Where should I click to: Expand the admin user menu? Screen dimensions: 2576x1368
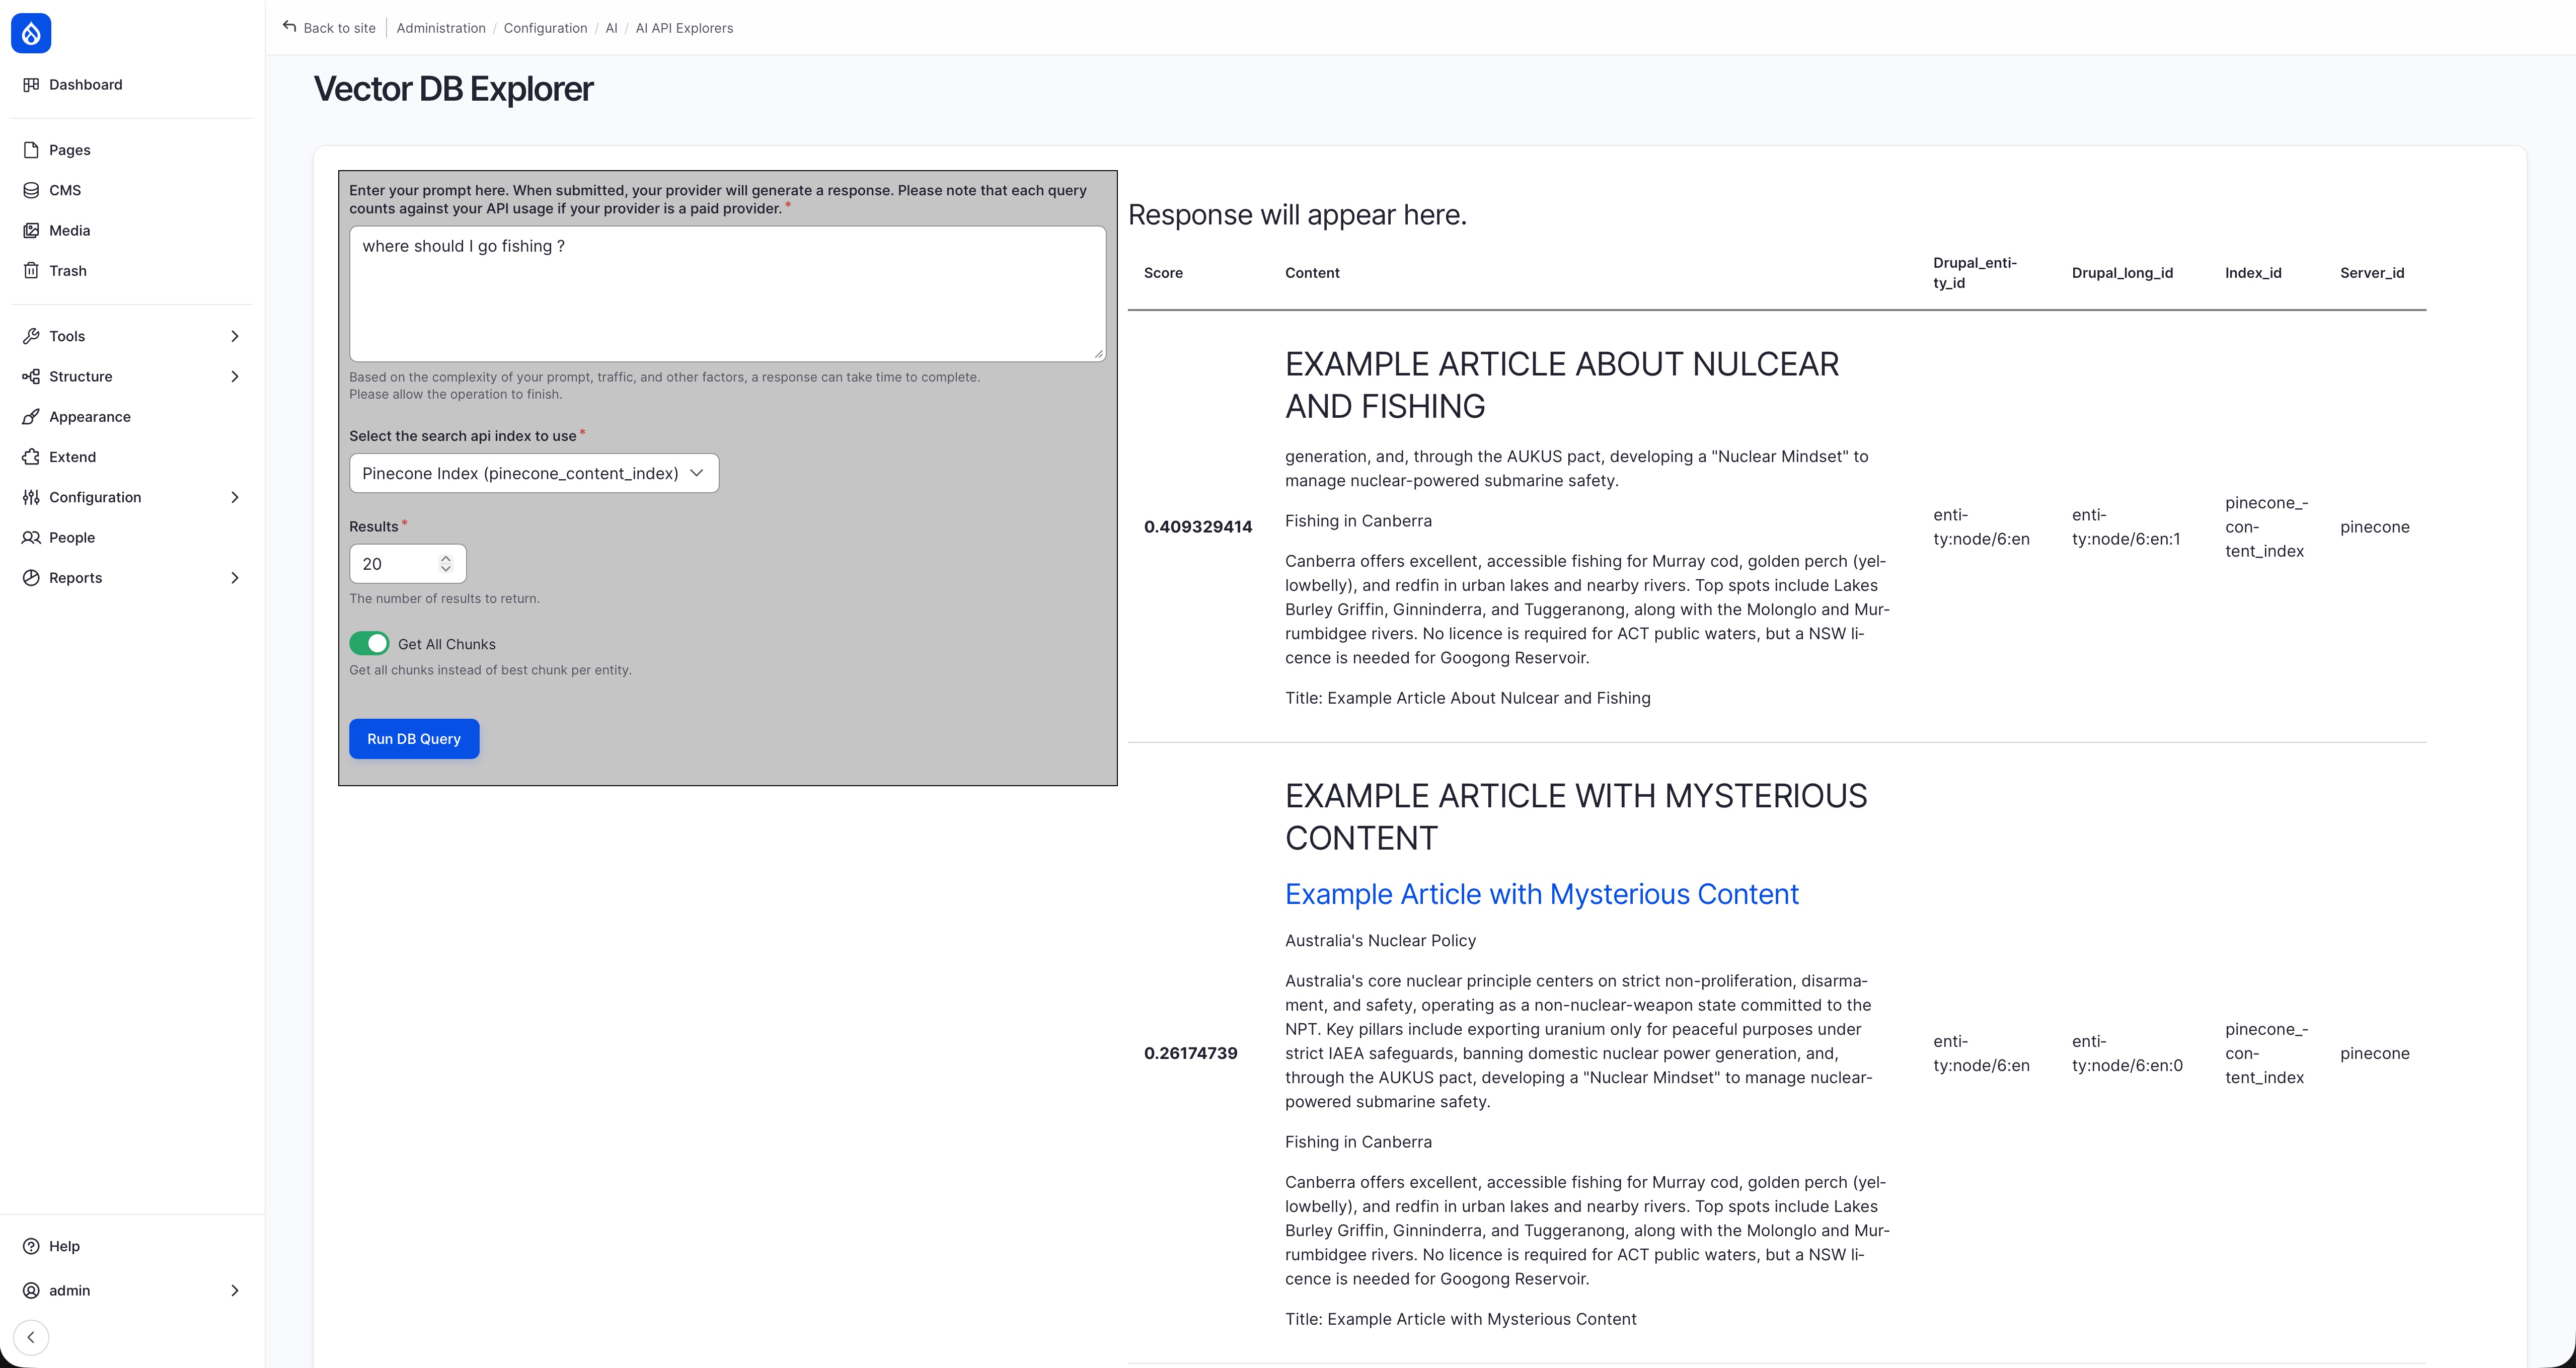235,1290
